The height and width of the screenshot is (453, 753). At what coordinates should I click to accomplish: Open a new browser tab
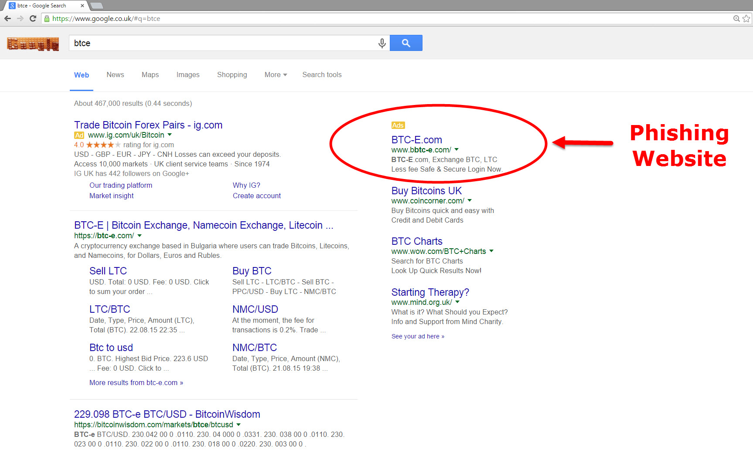pyautogui.click(x=96, y=6)
